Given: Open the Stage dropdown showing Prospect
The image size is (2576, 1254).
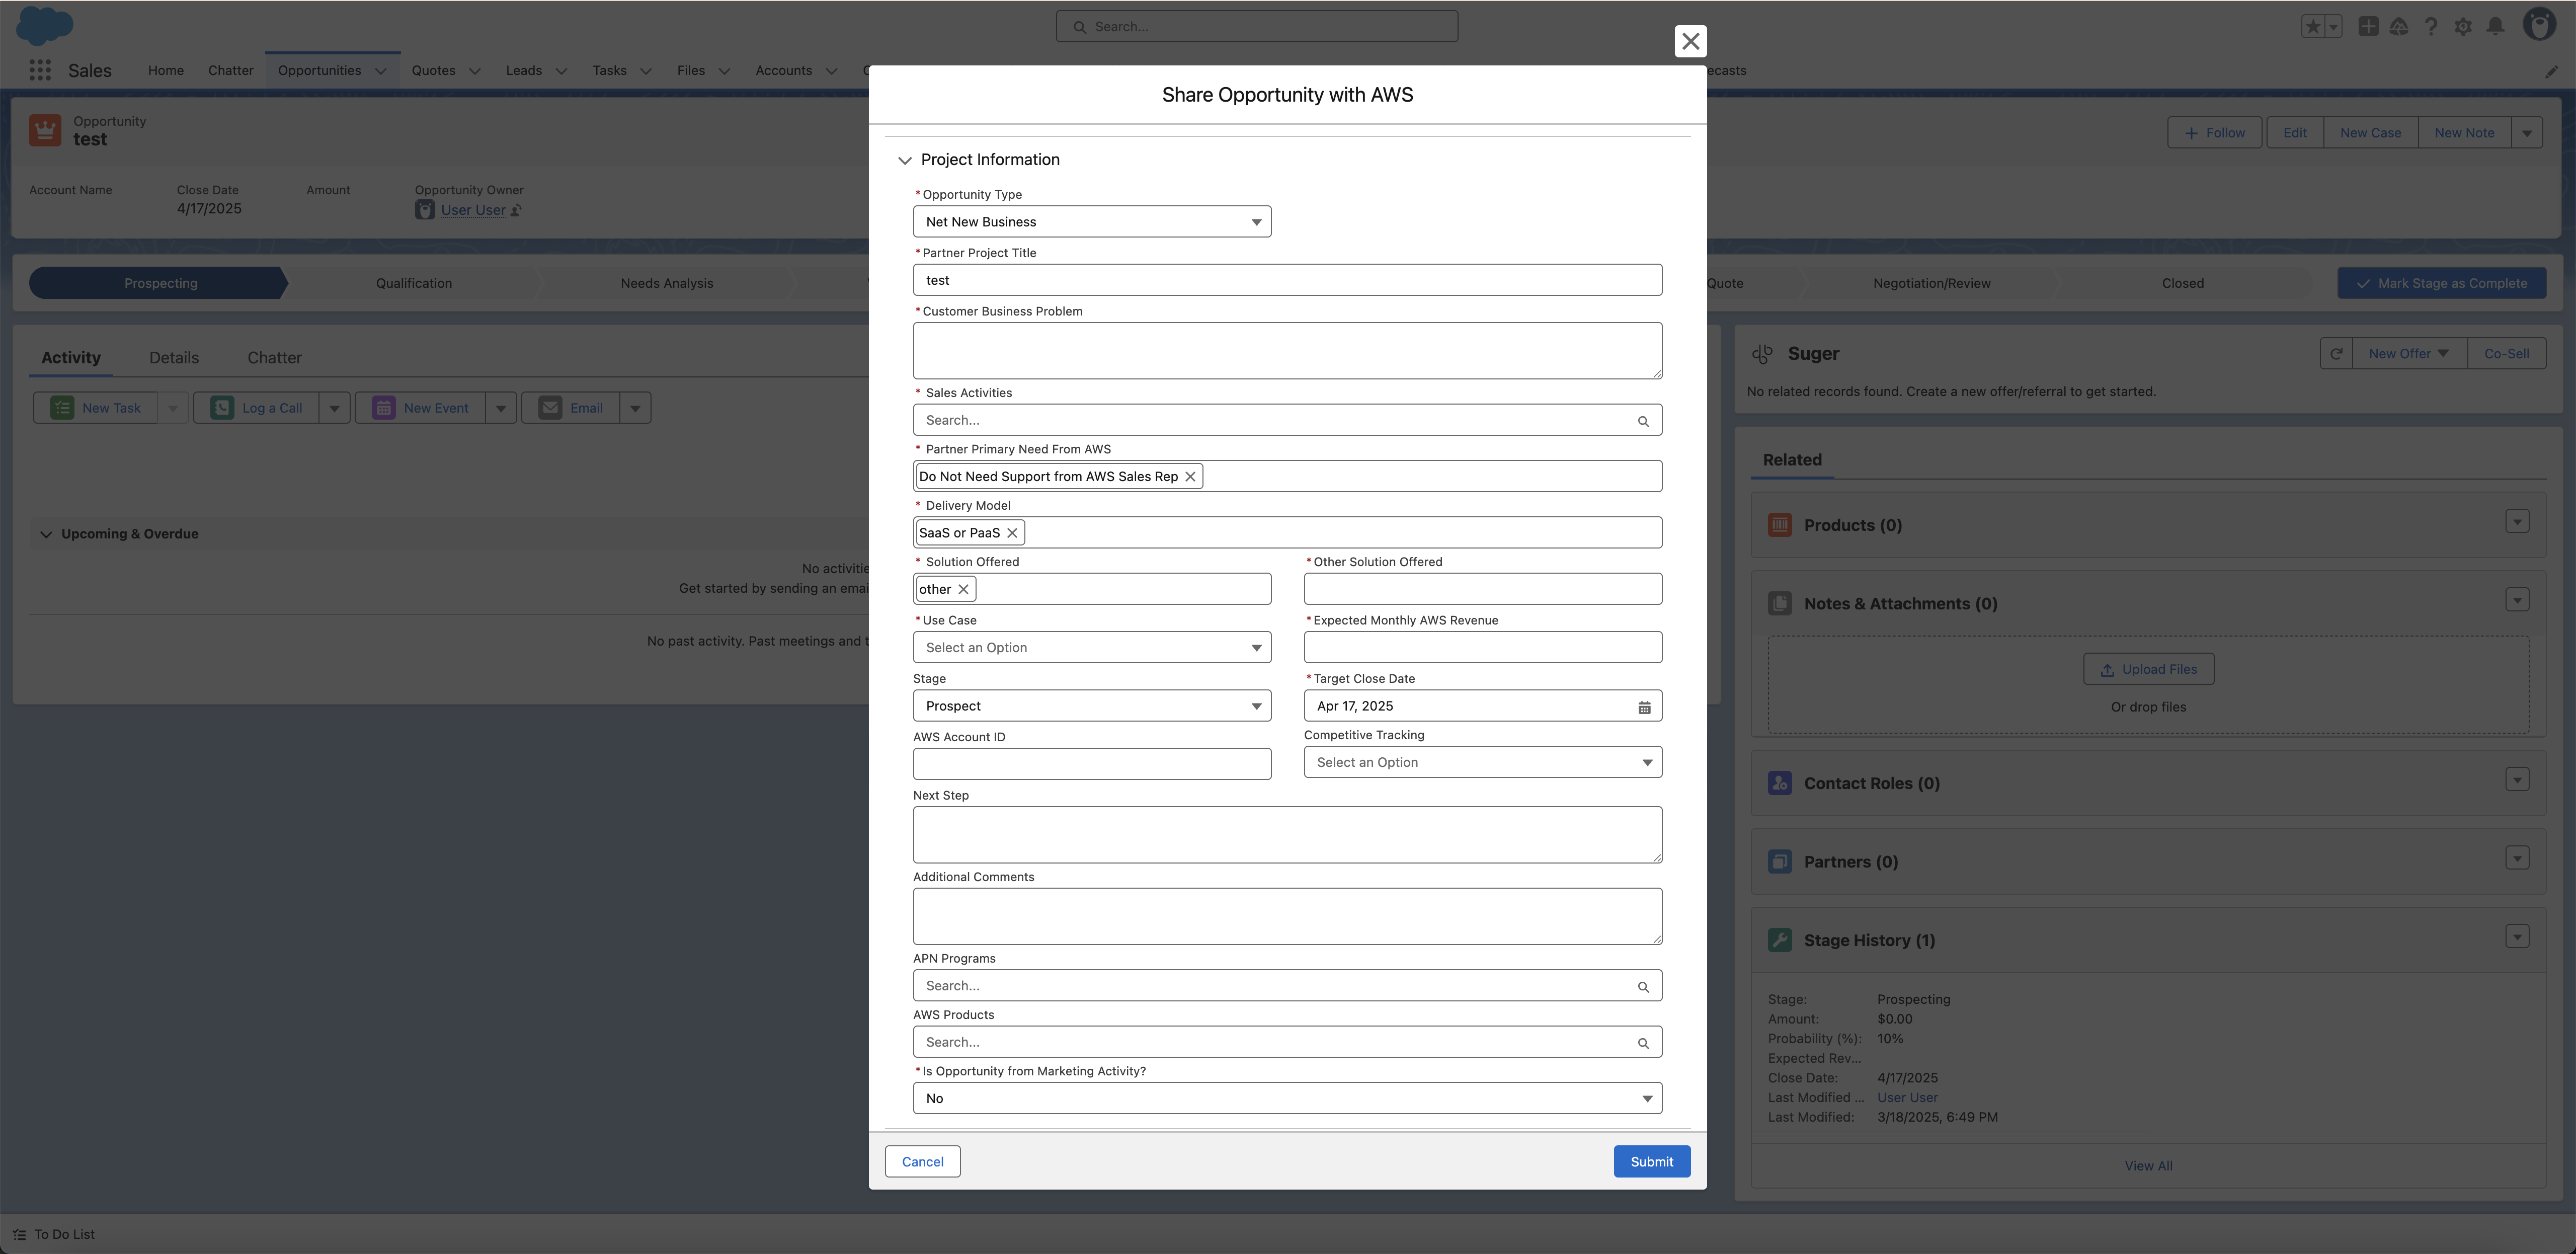Looking at the screenshot, I should coord(1091,706).
